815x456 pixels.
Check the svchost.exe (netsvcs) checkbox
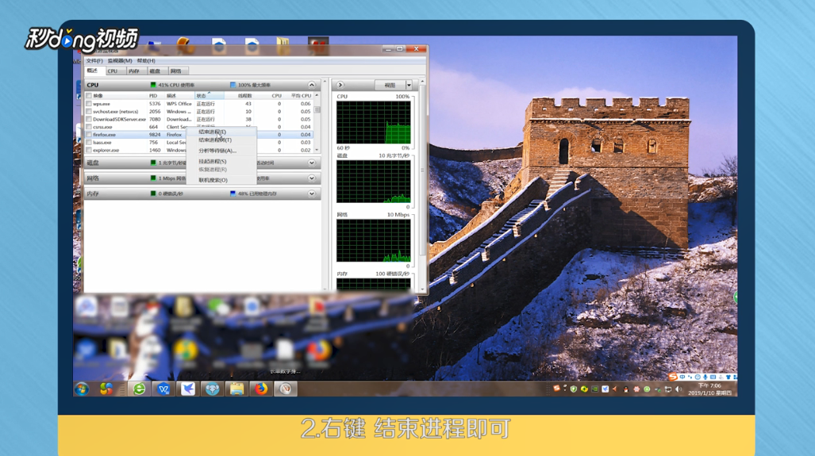pos(89,111)
